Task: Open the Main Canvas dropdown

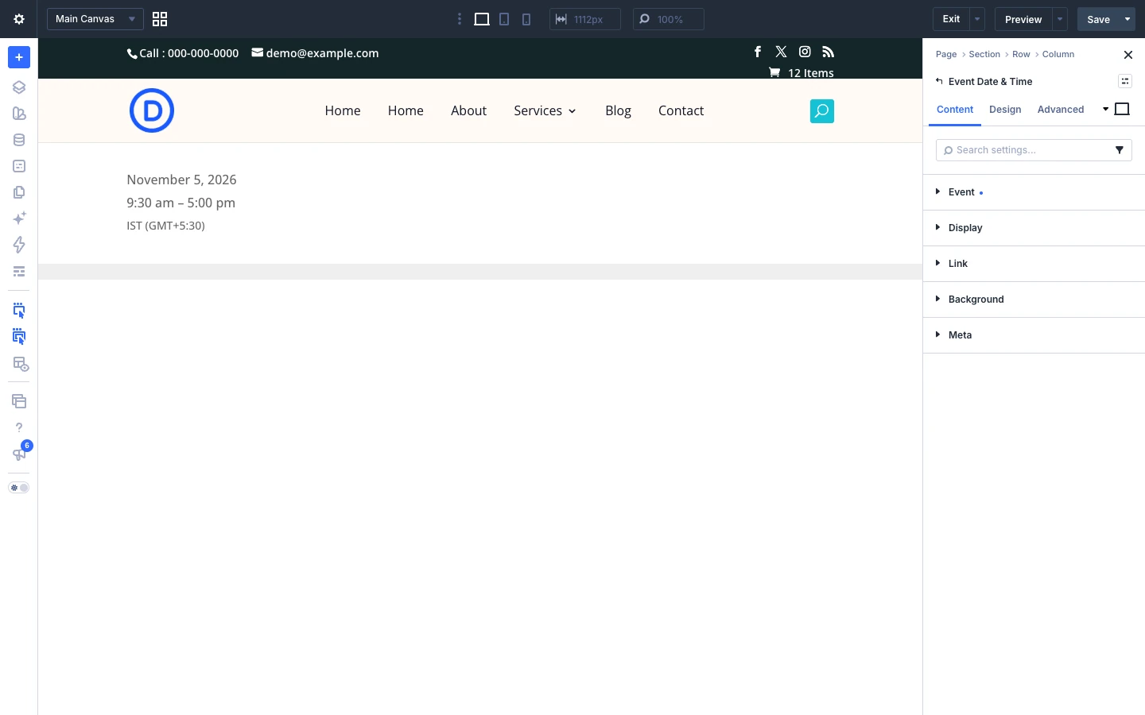Action: pos(95,19)
